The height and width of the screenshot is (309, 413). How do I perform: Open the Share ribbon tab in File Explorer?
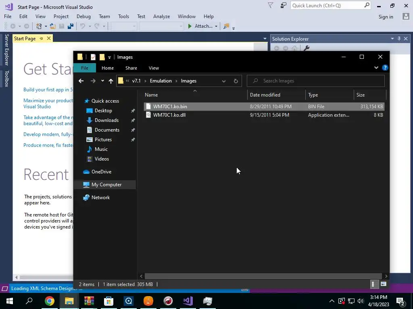click(x=131, y=68)
